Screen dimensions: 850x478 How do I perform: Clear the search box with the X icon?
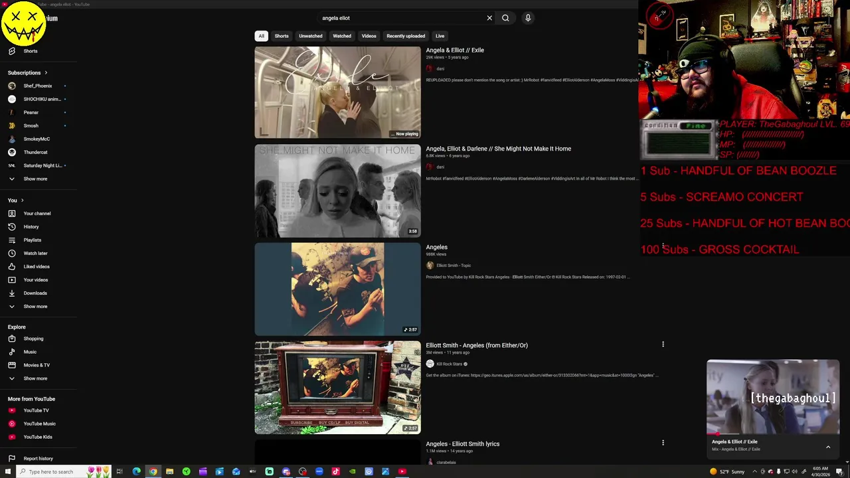[x=489, y=18]
